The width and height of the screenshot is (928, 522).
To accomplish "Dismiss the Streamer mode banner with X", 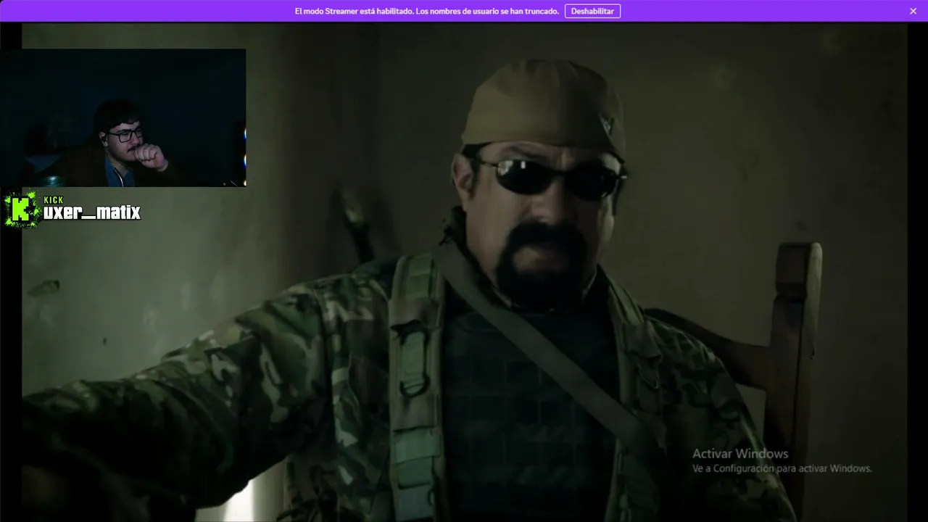I will coord(913,11).
